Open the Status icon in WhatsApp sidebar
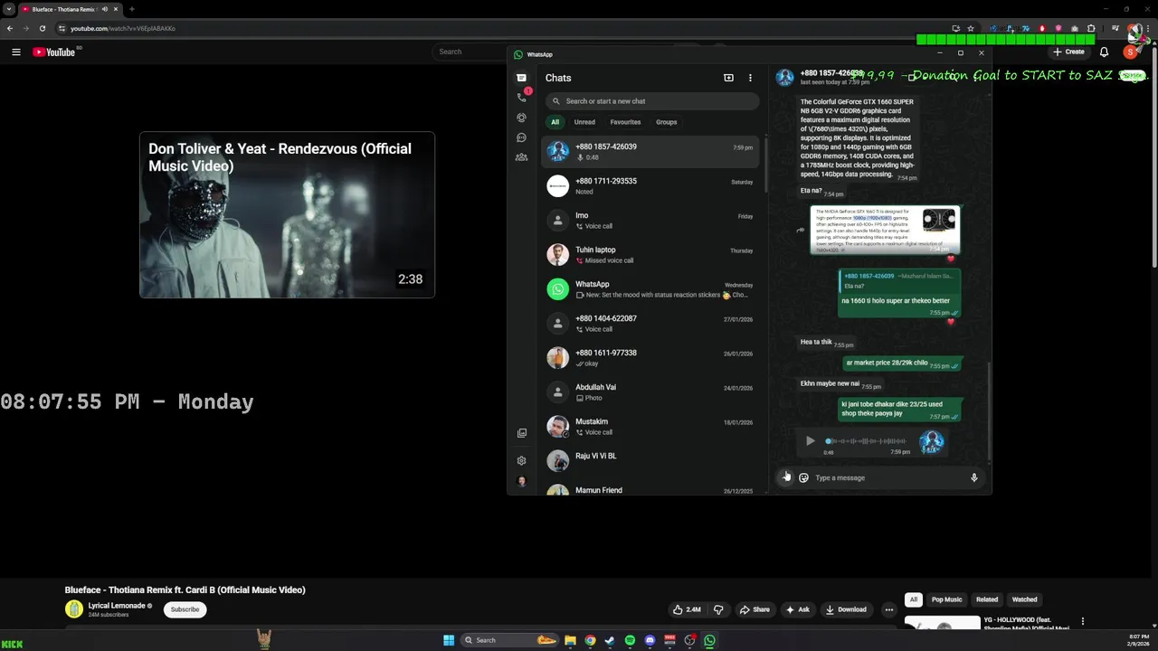 (521, 118)
